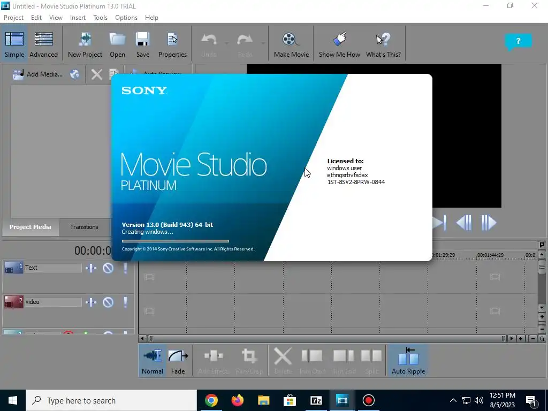This screenshot has width=548, height=411.
Task: Select Fade edit tool
Action: pyautogui.click(x=178, y=361)
